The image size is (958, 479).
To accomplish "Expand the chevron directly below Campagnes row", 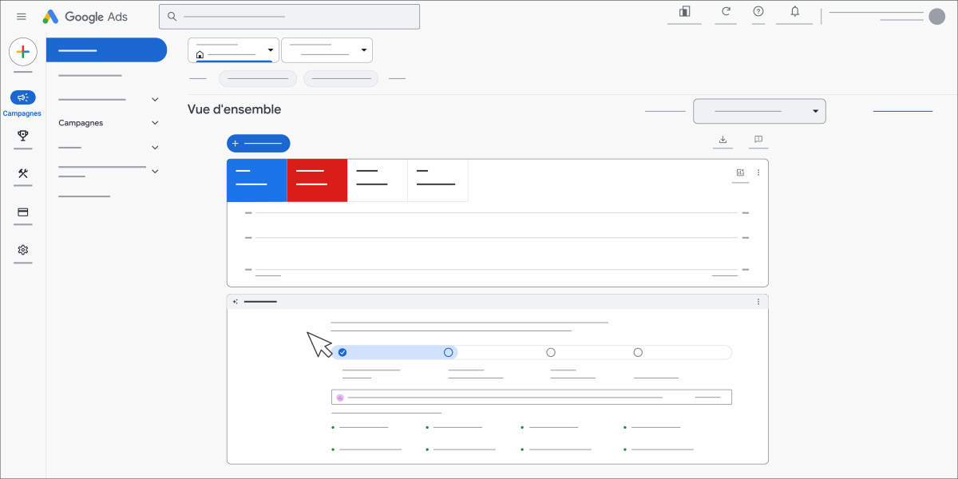I will [155, 148].
